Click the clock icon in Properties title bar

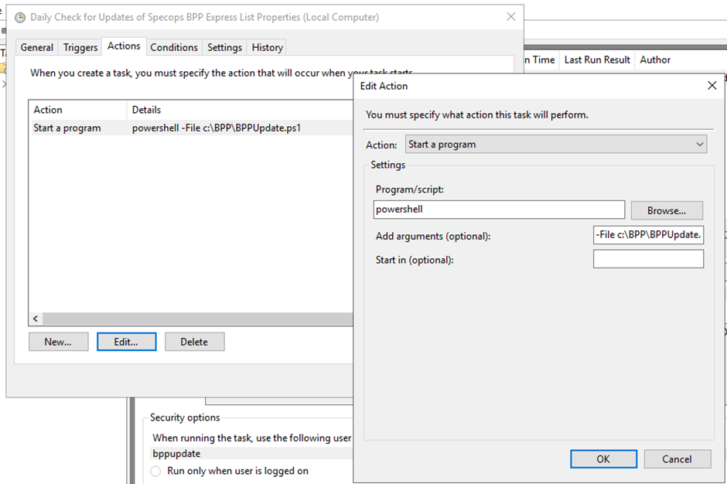pos(20,18)
